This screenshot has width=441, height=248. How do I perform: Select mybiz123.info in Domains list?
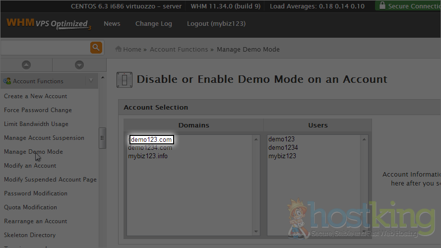coord(148,156)
